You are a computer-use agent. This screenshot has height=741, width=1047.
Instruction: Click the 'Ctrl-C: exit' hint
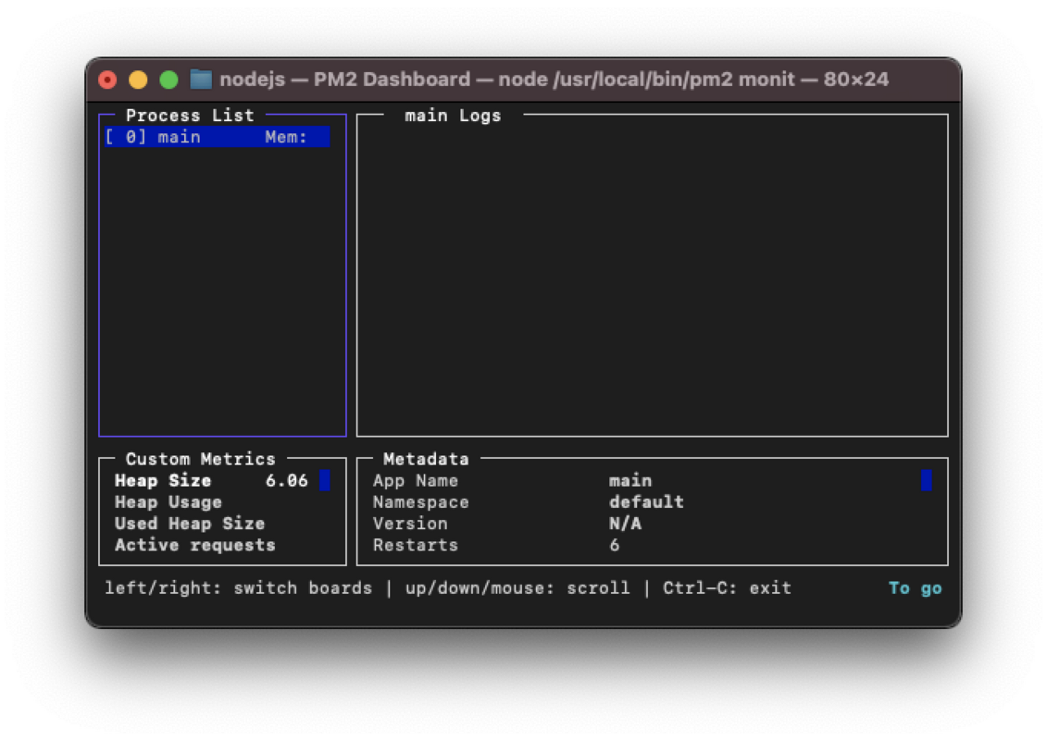[727, 588]
